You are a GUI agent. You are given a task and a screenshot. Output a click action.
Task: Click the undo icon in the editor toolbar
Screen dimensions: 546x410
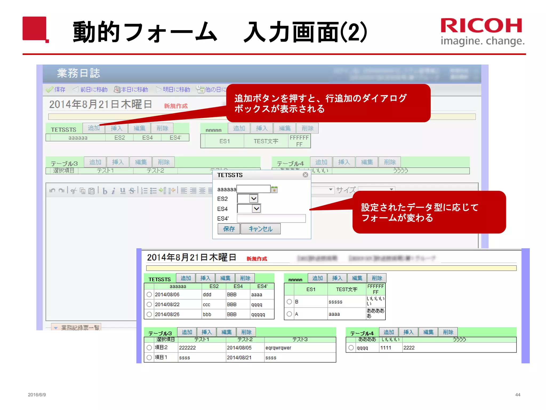52,191
